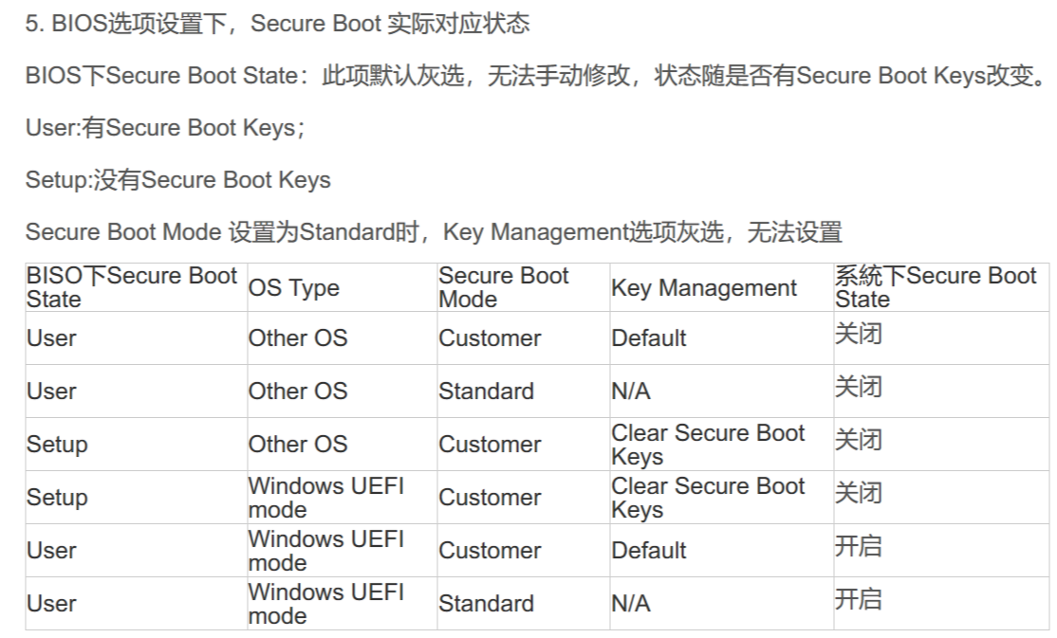Select 'Other OS' cell in first table row

297,338
